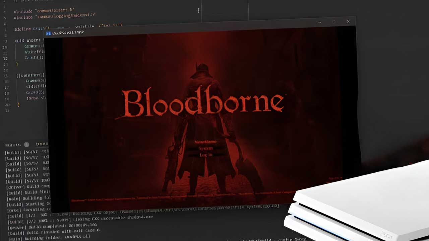This screenshot has width=429, height=241.
Task: Click the include "common/logging/backend.h" code line
Action: (x=55, y=15)
